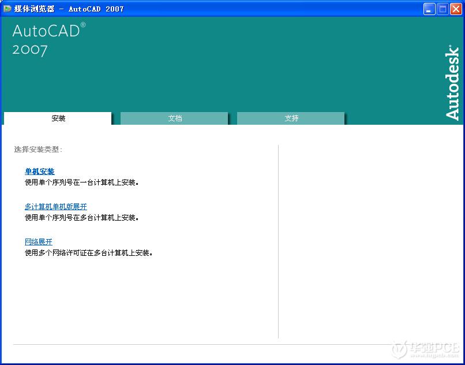Screen dimensions: 465x365
Task: Open the 多计算机单机版展开 link
Action: point(56,207)
